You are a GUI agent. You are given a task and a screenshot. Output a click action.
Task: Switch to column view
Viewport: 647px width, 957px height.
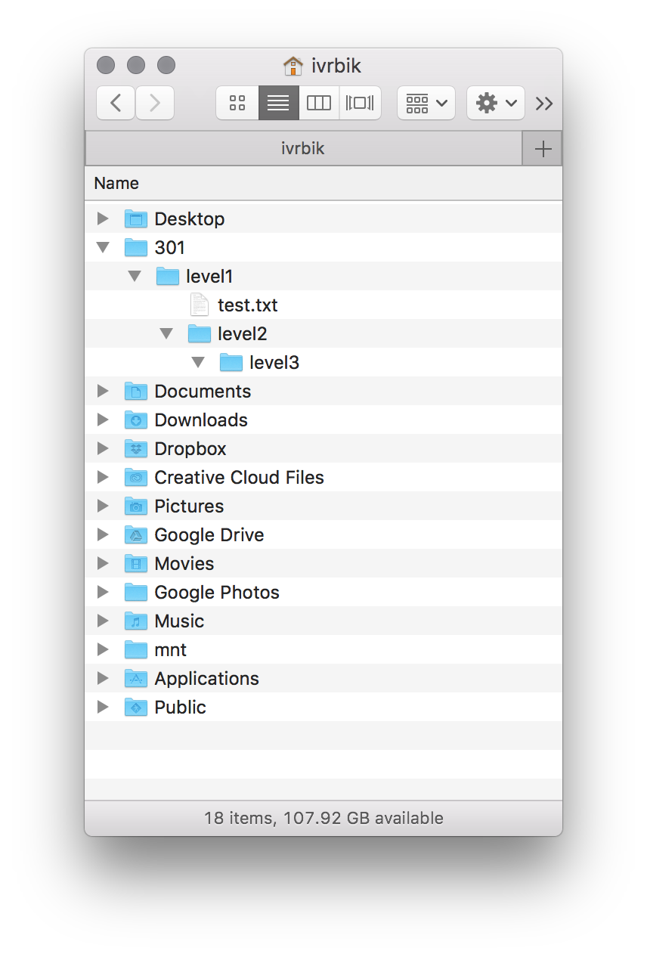click(x=319, y=103)
